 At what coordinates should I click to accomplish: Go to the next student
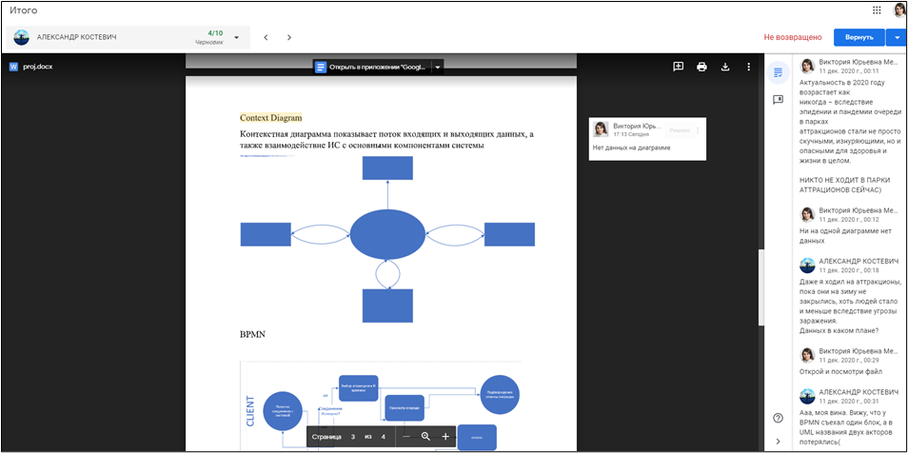click(x=289, y=37)
